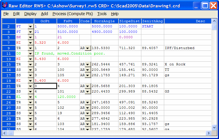Expand record type dropdown in row 2

[x=31, y=27]
